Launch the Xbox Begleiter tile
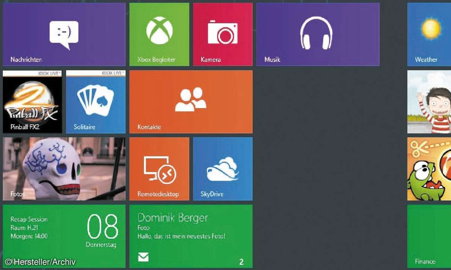Image resolution: width=451 pixels, height=270 pixels. (x=159, y=34)
